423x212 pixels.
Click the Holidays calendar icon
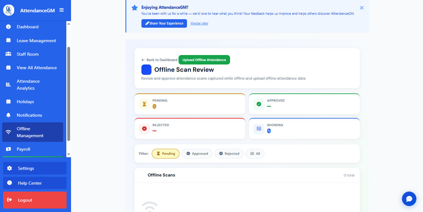pos(8,102)
